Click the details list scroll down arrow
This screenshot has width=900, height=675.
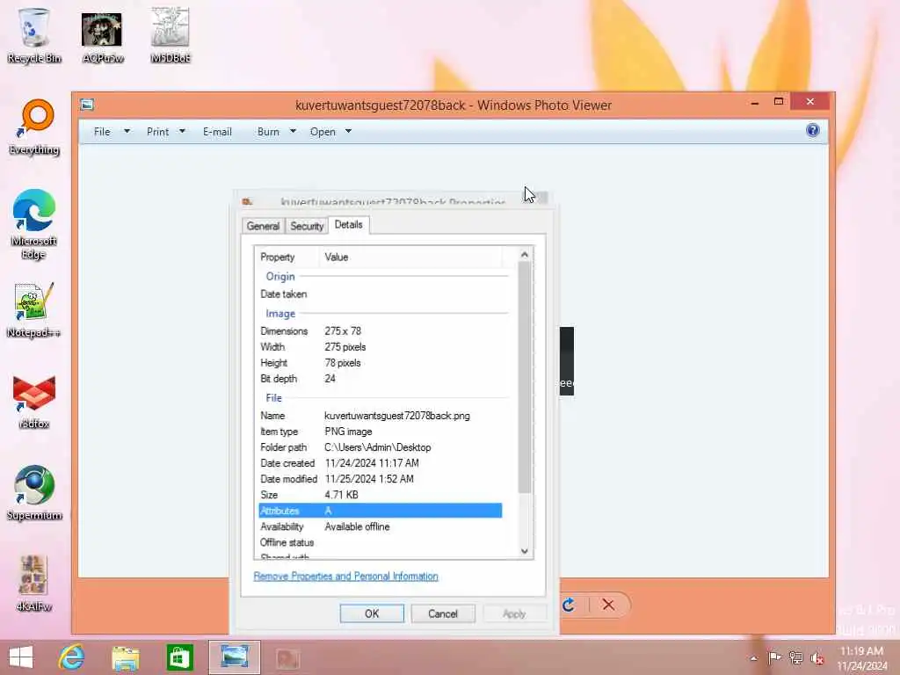(x=524, y=551)
